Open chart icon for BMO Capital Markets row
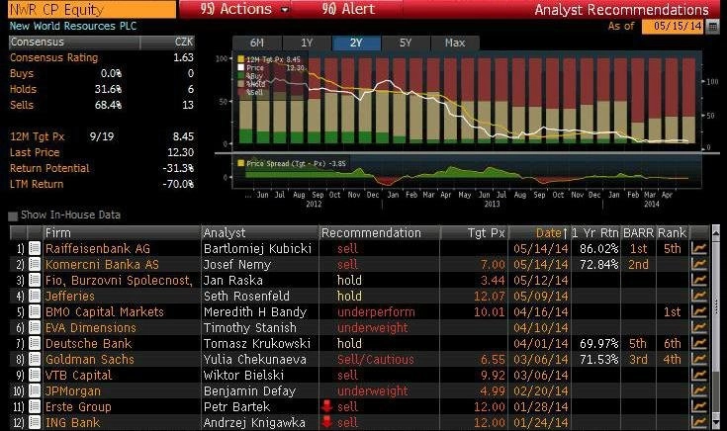The height and width of the screenshot is (431, 727). coord(699,311)
